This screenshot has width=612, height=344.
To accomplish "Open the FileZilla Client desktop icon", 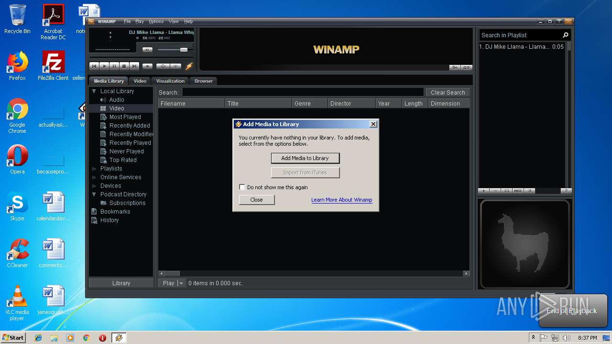I will (x=53, y=65).
